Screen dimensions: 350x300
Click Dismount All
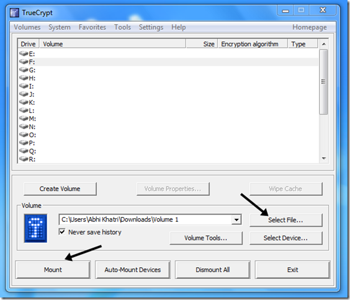pos(212,270)
